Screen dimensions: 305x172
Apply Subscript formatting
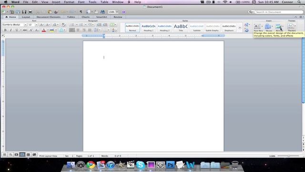[37, 30]
